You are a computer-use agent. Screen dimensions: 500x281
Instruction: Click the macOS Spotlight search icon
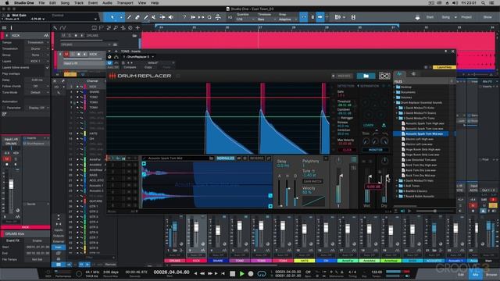coord(483,3)
